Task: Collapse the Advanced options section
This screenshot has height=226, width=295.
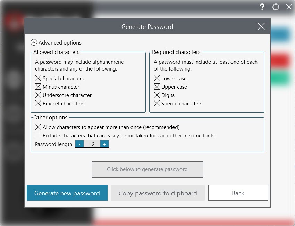Action: (34, 42)
